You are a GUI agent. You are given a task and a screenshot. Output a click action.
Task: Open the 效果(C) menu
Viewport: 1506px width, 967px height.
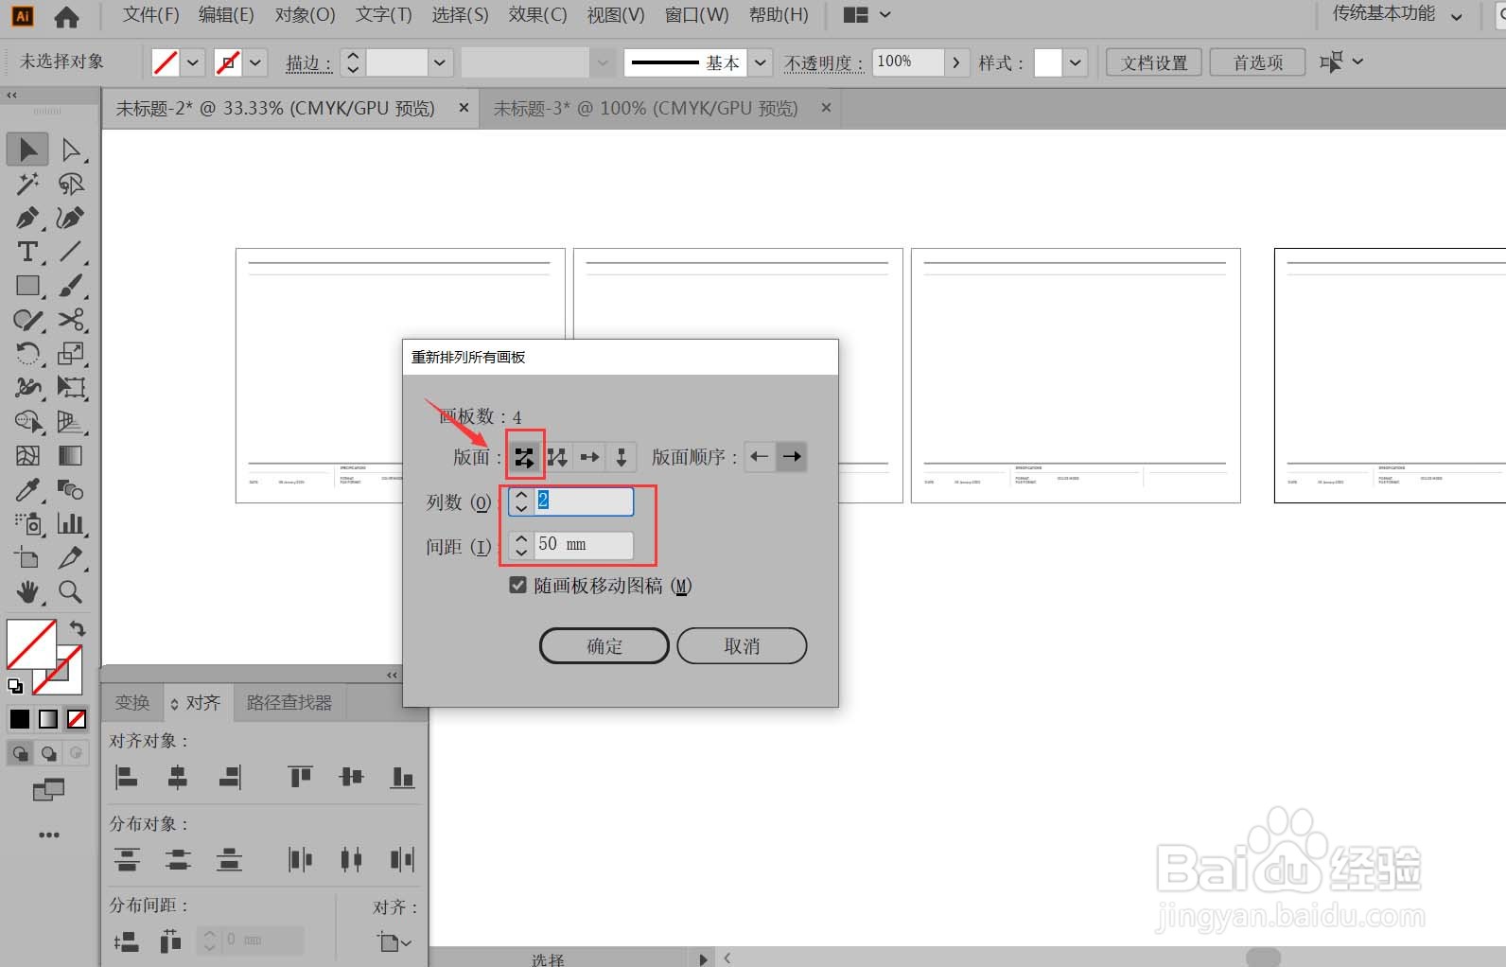(x=537, y=15)
